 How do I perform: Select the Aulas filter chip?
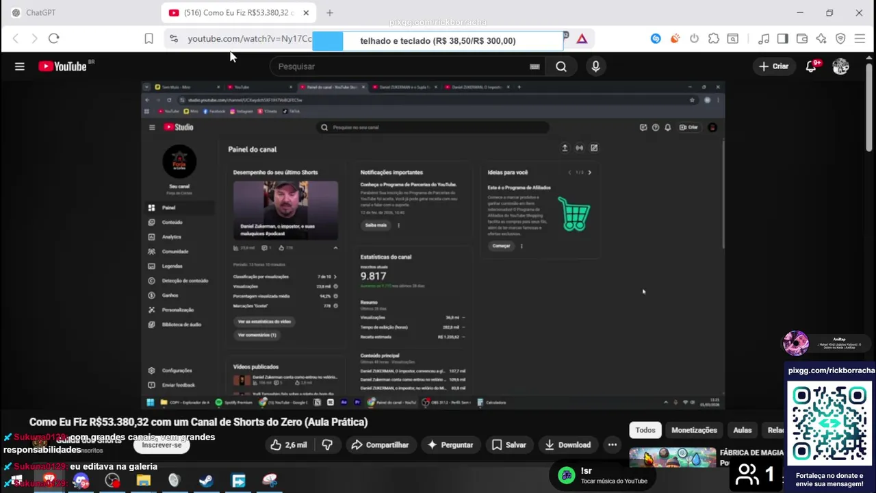coord(743,430)
